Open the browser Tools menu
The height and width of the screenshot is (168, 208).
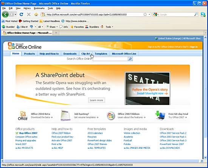click(50, 8)
